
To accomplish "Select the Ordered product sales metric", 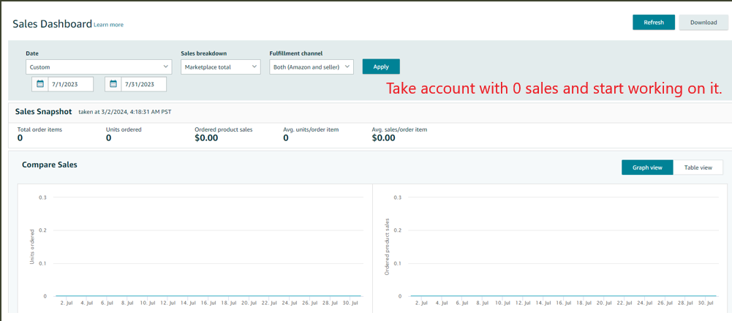I will coord(223,134).
